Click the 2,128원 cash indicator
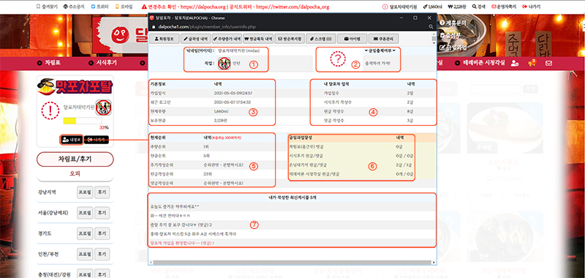Image resolution: width=585 pixels, height=278 pixels. click(457, 7)
